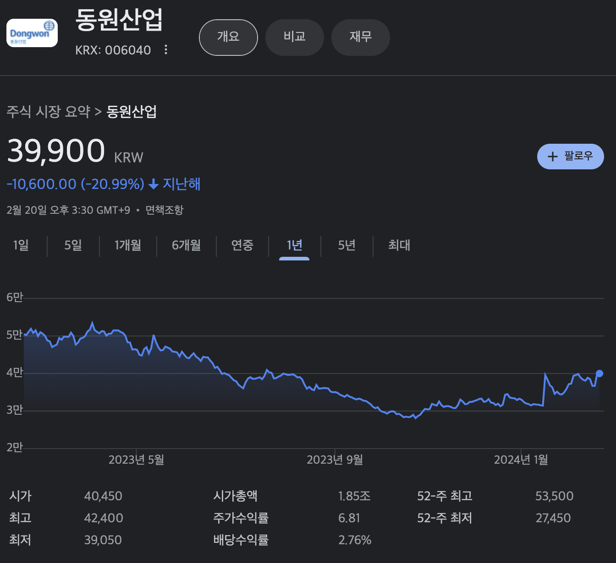Viewport: 616px width, 563px height.
Task: Click the 시가 value 40,450
Action: point(103,496)
